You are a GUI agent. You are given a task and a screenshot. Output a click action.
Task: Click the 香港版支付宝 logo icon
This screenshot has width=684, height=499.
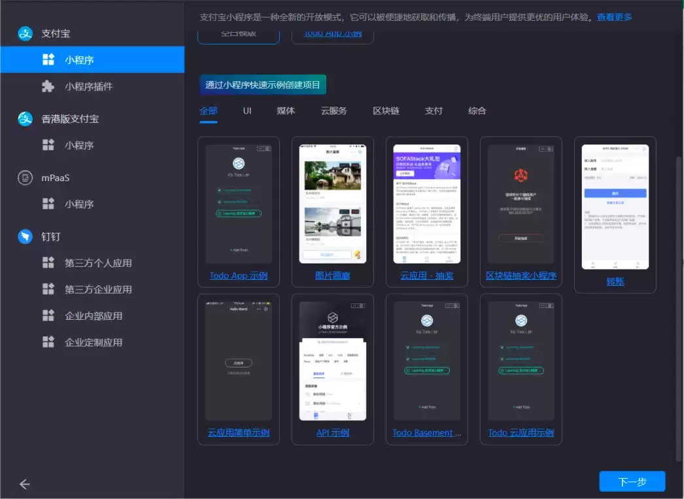click(26, 118)
